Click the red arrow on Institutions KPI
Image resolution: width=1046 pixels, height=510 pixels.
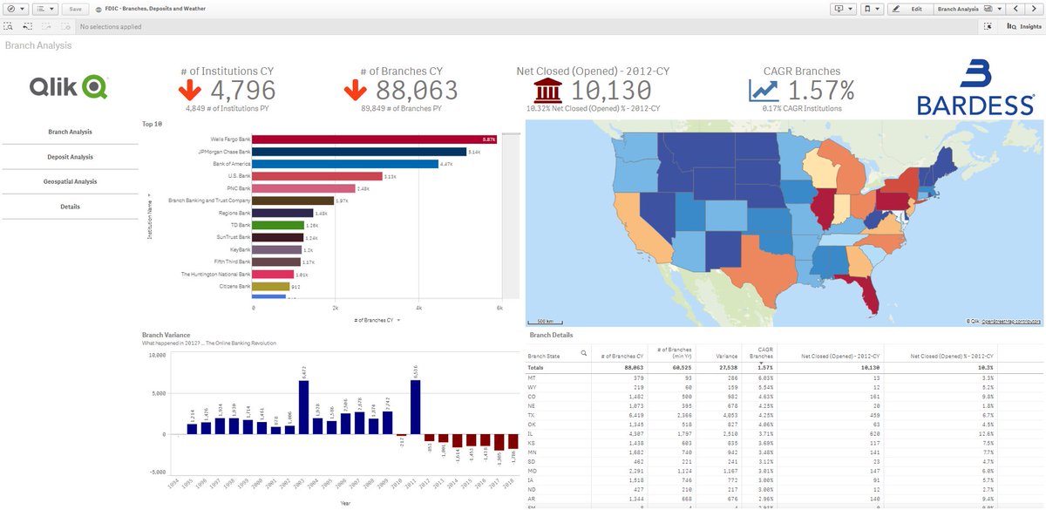191,90
